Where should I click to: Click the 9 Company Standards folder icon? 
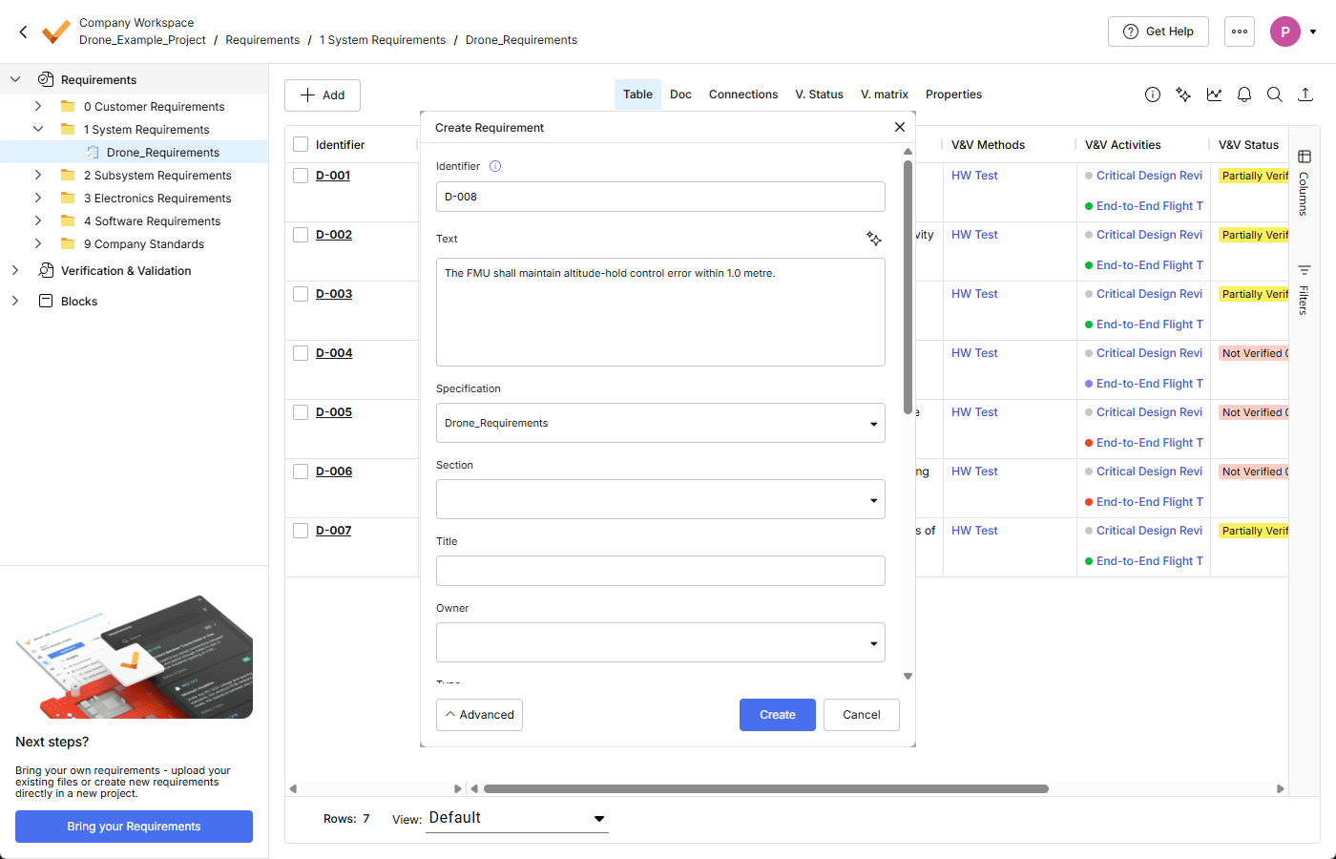click(68, 243)
